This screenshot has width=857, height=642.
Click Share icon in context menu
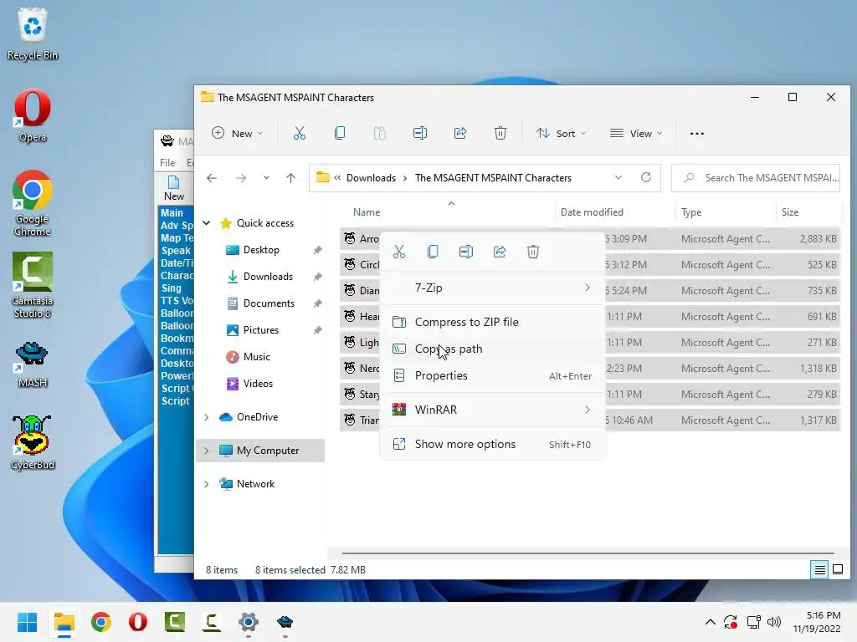[x=500, y=252]
